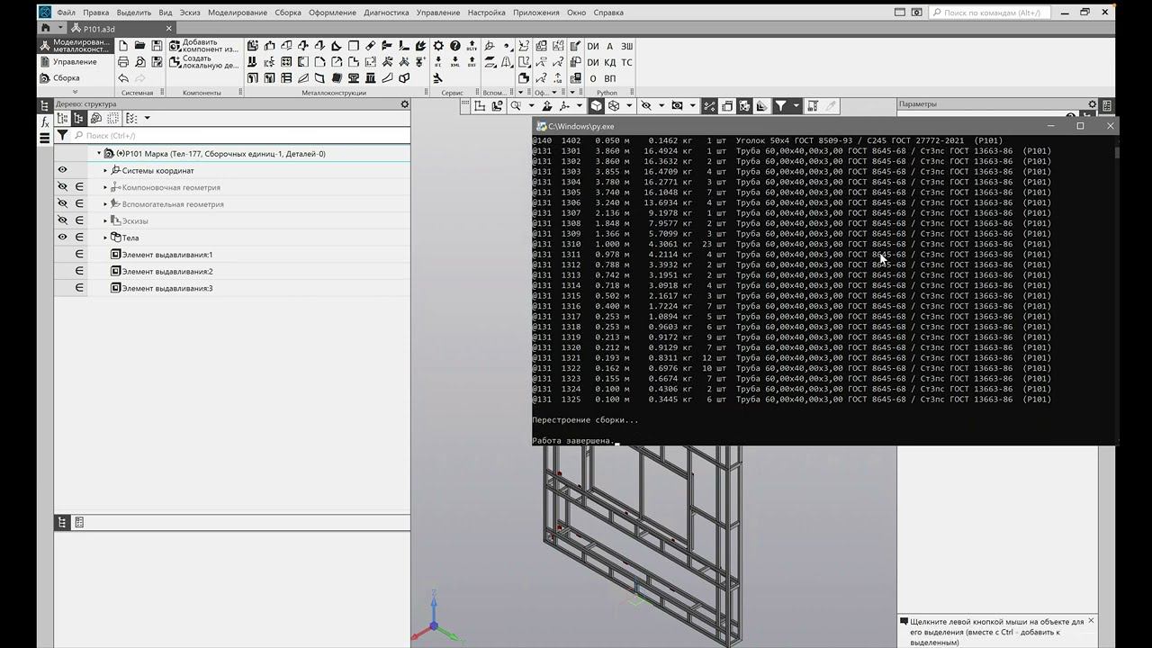This screenshot has height=648, width=1152.
Task: Click the Save document icon in system toolbar
Action: (157, 45)
